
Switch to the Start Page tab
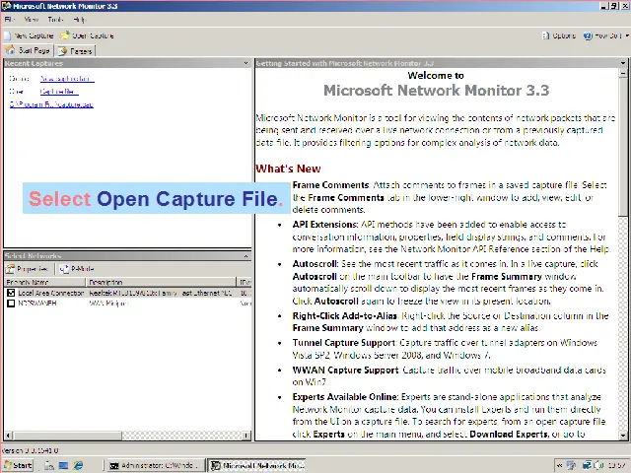click(29, 50)
